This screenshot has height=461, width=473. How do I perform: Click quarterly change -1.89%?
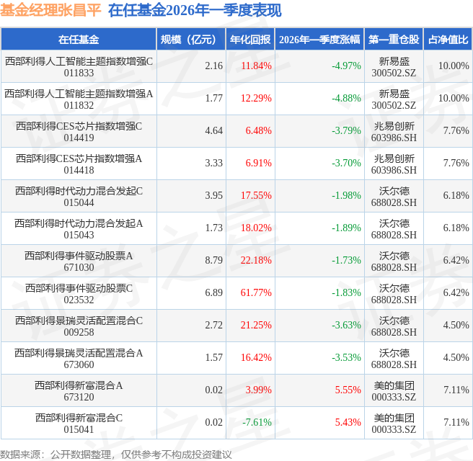coord(346,228)
